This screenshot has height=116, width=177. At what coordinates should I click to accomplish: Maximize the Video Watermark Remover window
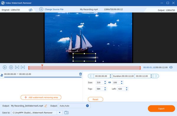pyautogui.click(x=168, y=3)
